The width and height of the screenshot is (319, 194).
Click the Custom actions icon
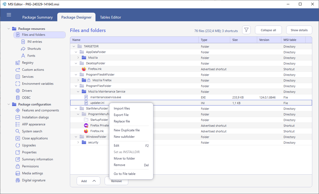click(x=18, y=70)
